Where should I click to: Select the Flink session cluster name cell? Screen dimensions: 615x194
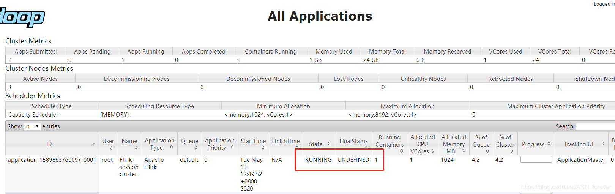pos(129,167)
